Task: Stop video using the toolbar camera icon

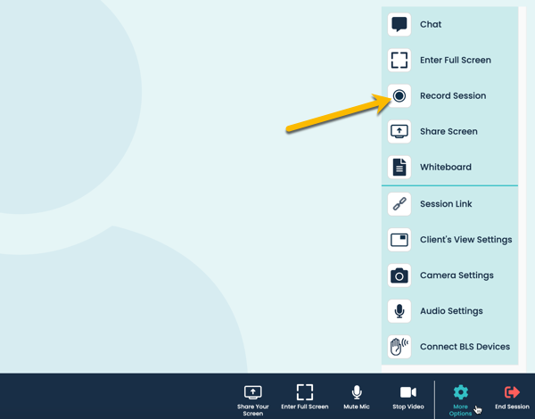Action: coord(408,392)
